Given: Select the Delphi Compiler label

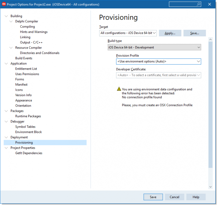Looking at the screenshot, I should point(27,21).
